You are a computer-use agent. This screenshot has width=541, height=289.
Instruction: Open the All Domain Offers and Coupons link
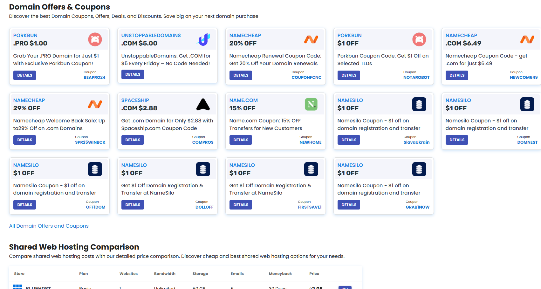coord(49,226)
